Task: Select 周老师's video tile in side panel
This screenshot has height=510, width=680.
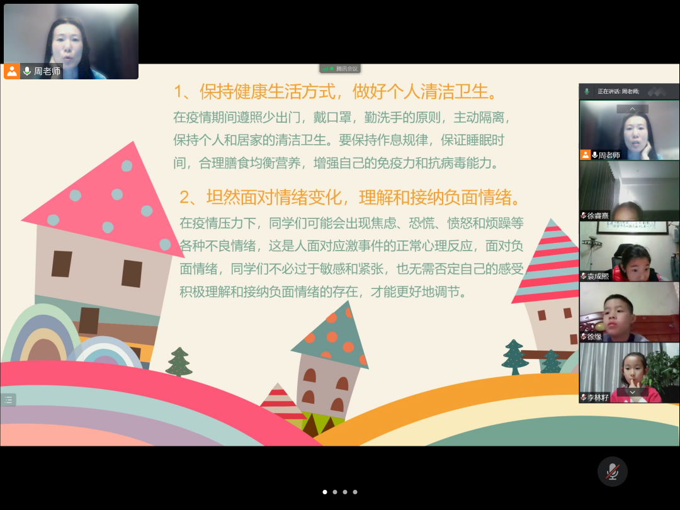Action: (x=629, y=130)
